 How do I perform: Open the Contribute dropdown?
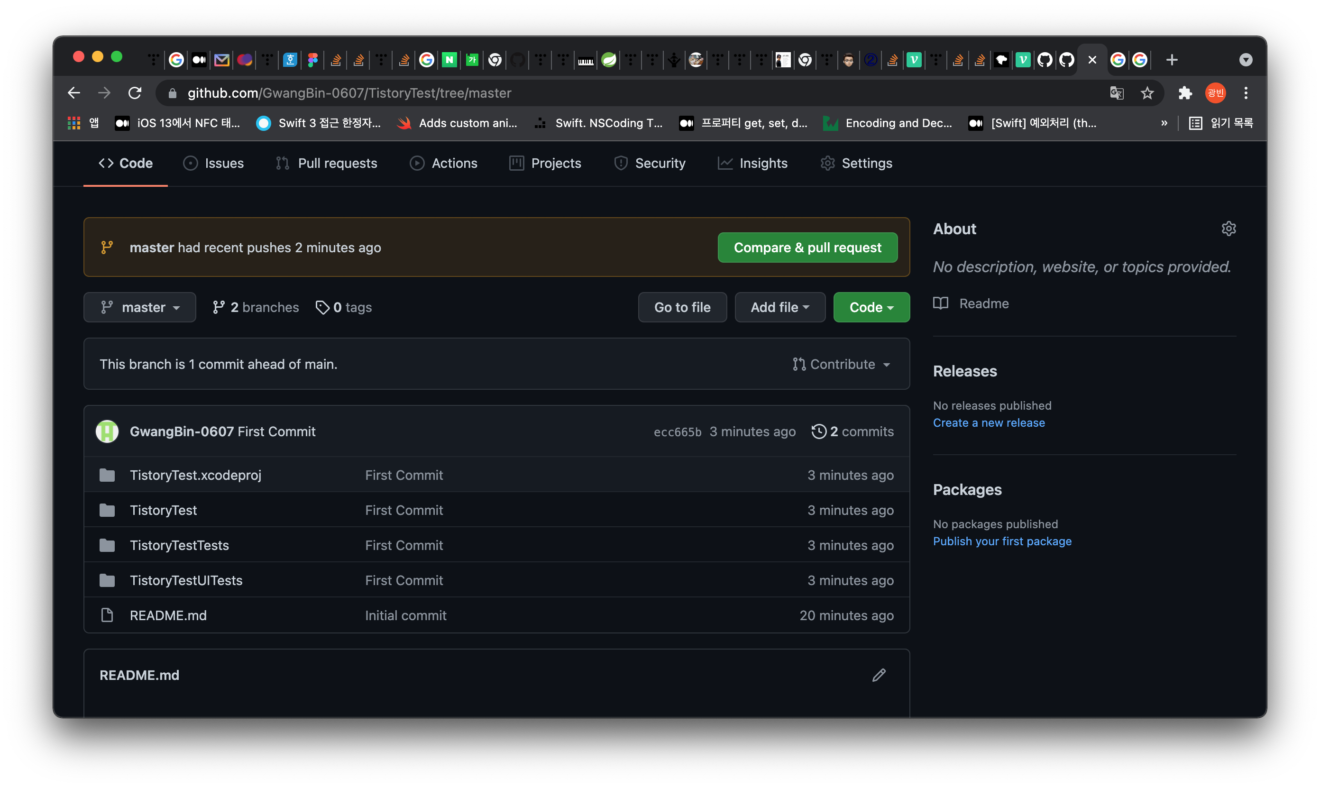click(x=841, y=364)
